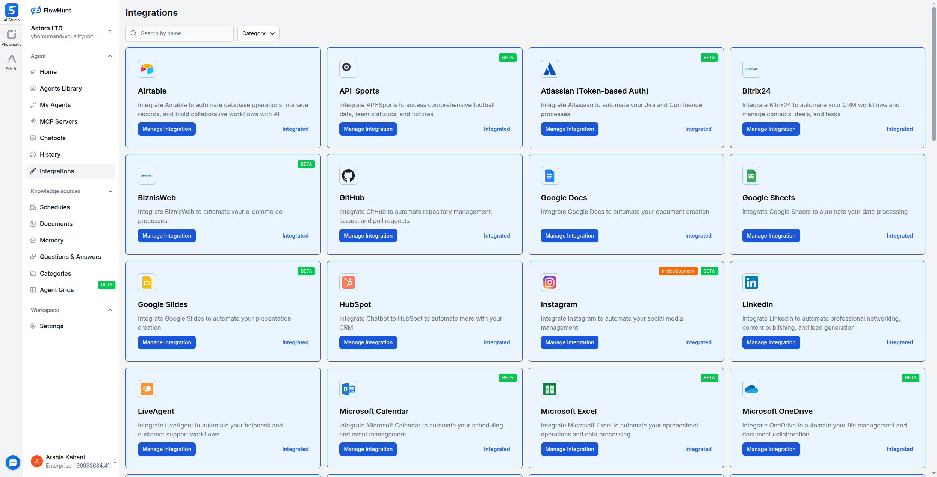Open Categories in the sidebar
This screenshot has width=937, height=477.
(x=71, y=273)
